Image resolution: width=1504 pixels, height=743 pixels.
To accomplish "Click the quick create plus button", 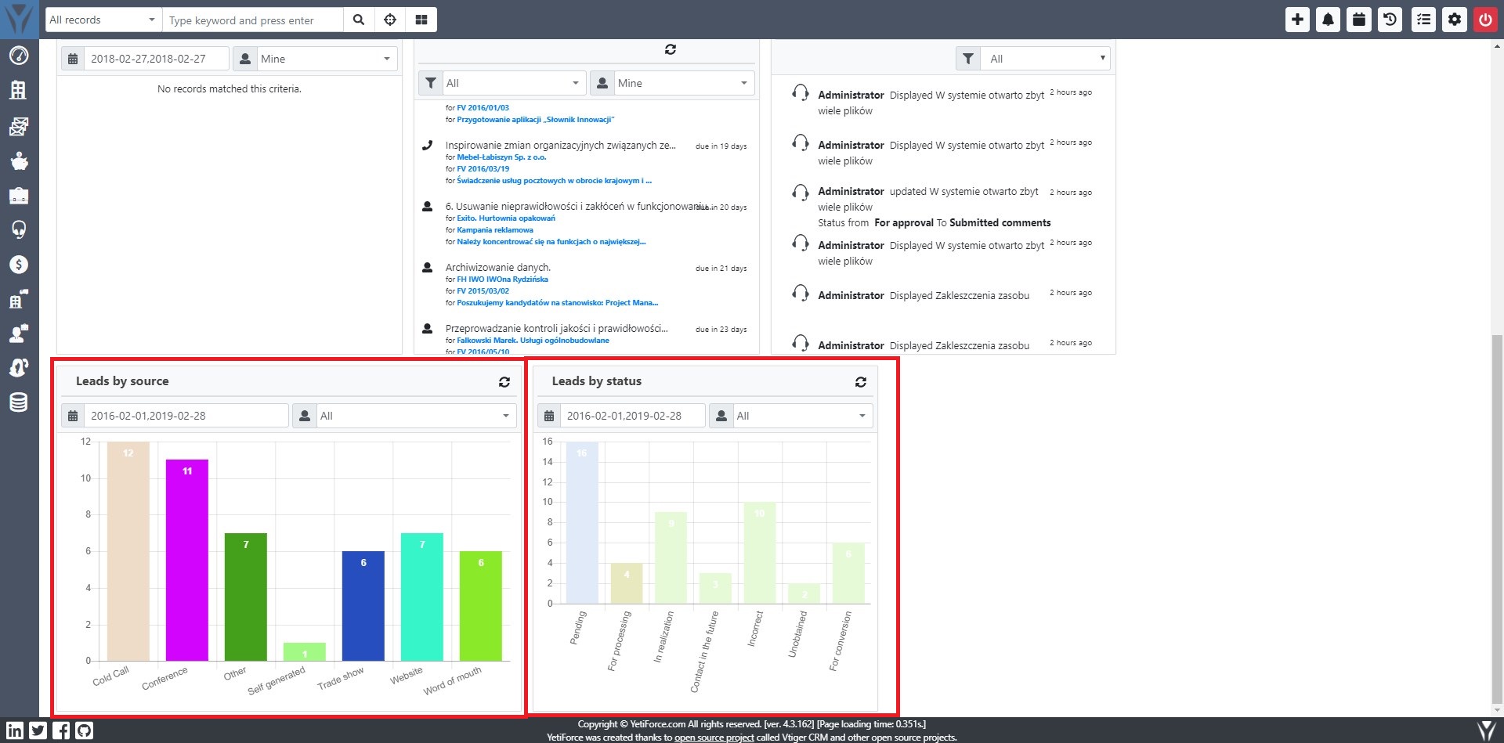I will point(1298,20).
